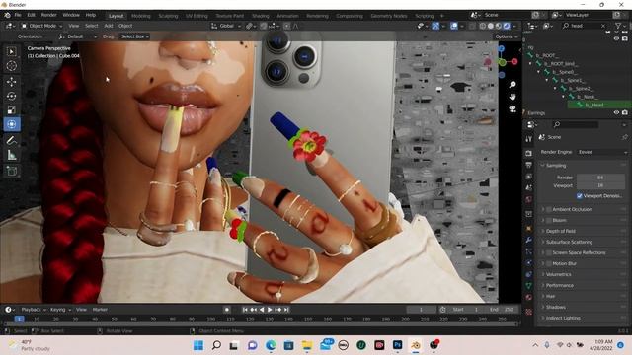Open the Options button in viewport header

[x=507, y=36]
